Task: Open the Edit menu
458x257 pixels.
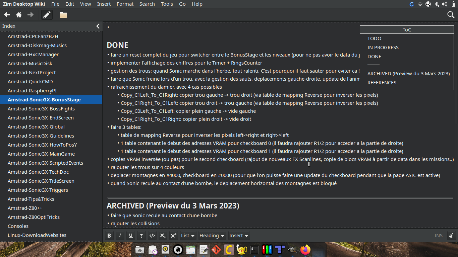Action: click(x=70, y=4)
